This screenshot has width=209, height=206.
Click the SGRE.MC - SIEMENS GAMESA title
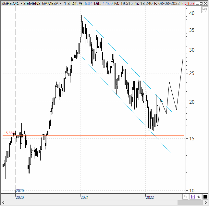(x=30, y=3)
